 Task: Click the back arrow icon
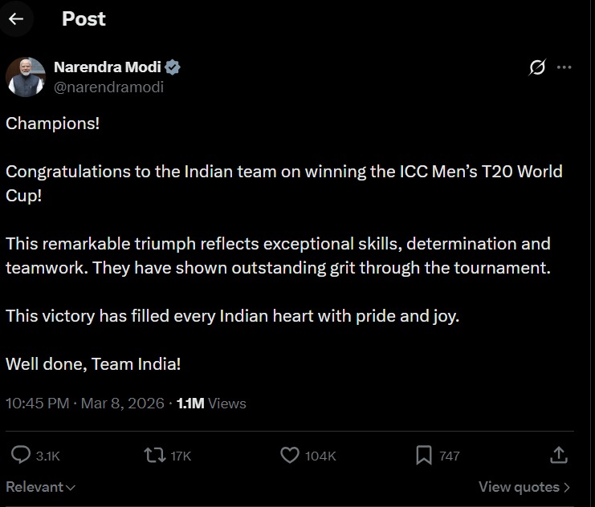pyautogui.click(x=16, y=19)
